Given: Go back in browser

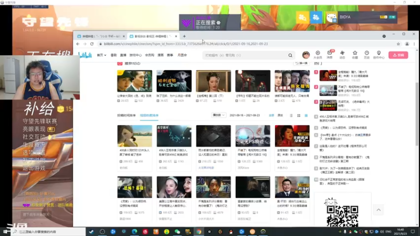Looking at the screenshot, I should click(78, 44).
